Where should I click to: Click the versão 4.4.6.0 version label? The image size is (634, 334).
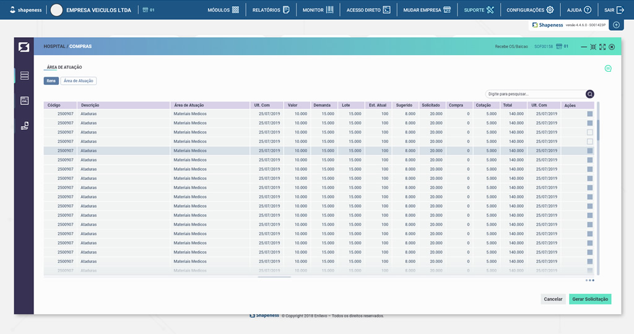[x=586, y=25]
